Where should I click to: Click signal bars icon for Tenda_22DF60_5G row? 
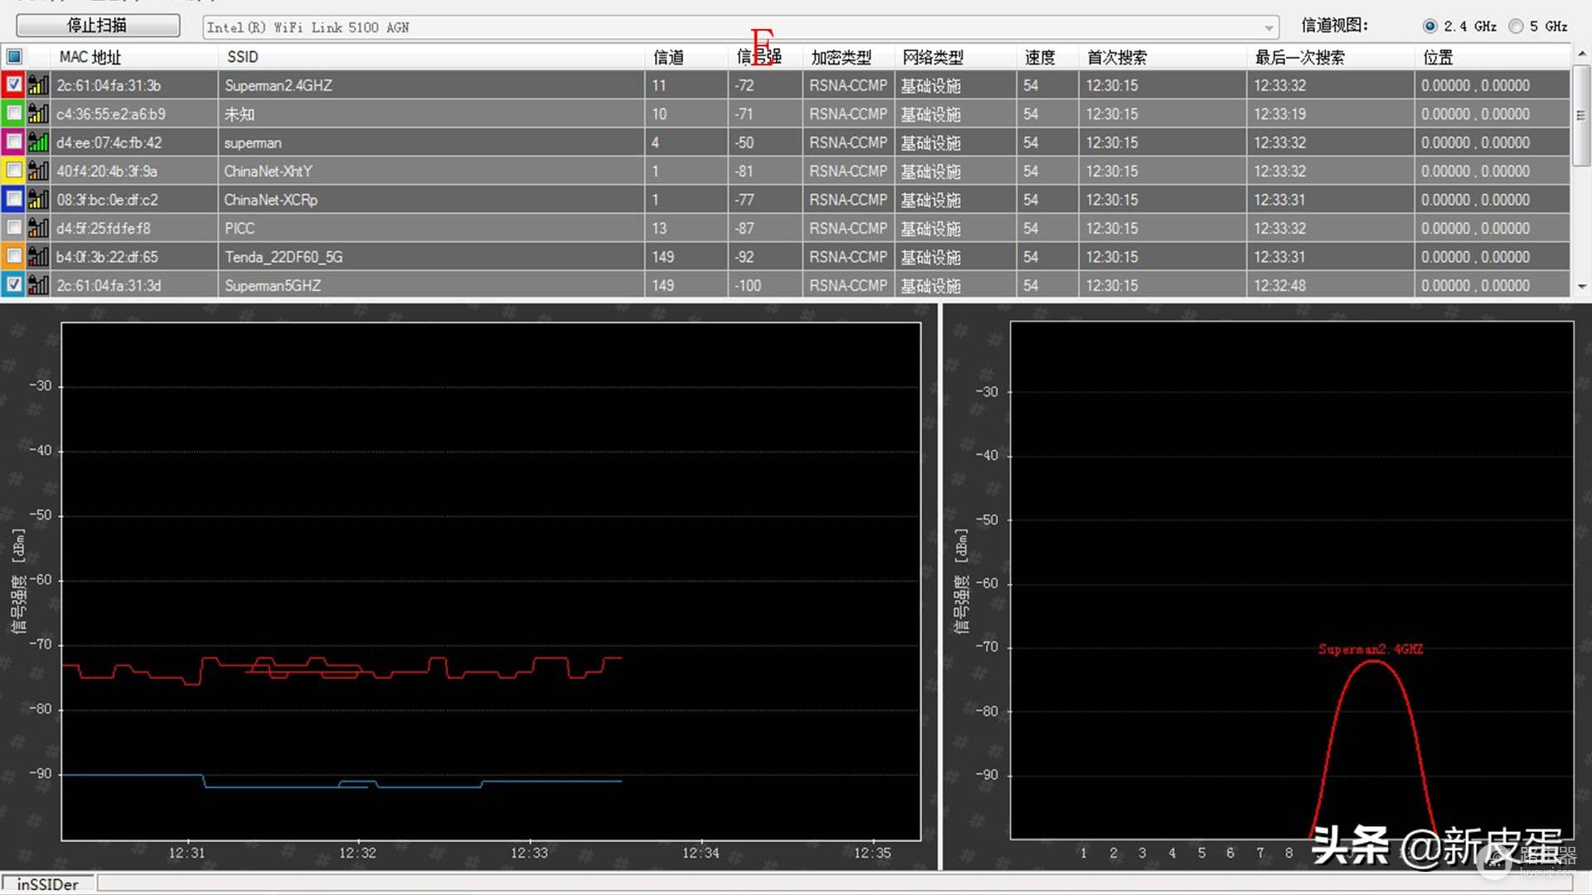pyautogui.click(x=38, y=256)
